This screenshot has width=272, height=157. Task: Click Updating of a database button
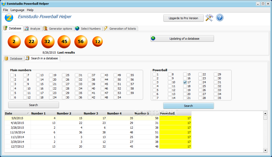click(x=182, y=39)
